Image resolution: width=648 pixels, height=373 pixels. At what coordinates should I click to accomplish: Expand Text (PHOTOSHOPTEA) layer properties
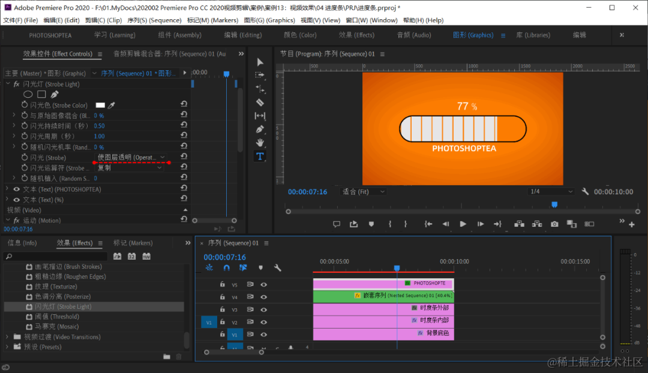7,189
